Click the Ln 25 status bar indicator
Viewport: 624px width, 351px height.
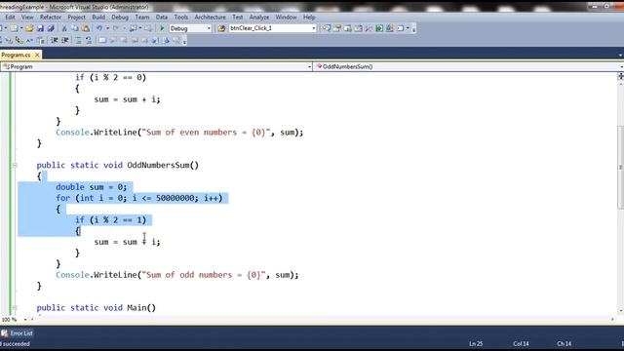click(476, 344)
